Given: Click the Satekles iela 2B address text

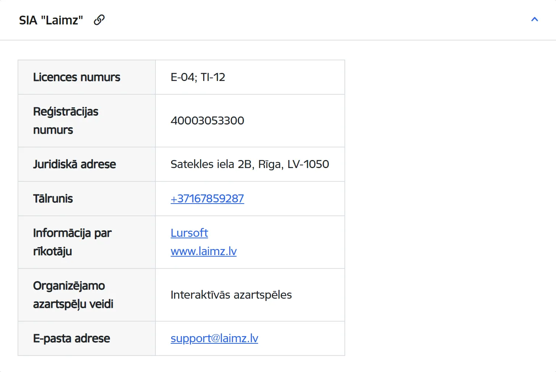Looking at the screenshot, I should click(x=250, y=164).
